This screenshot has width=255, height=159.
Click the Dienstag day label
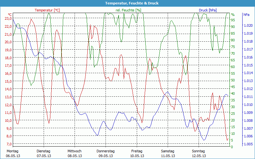pyautogui.click(x=43, y=151)
